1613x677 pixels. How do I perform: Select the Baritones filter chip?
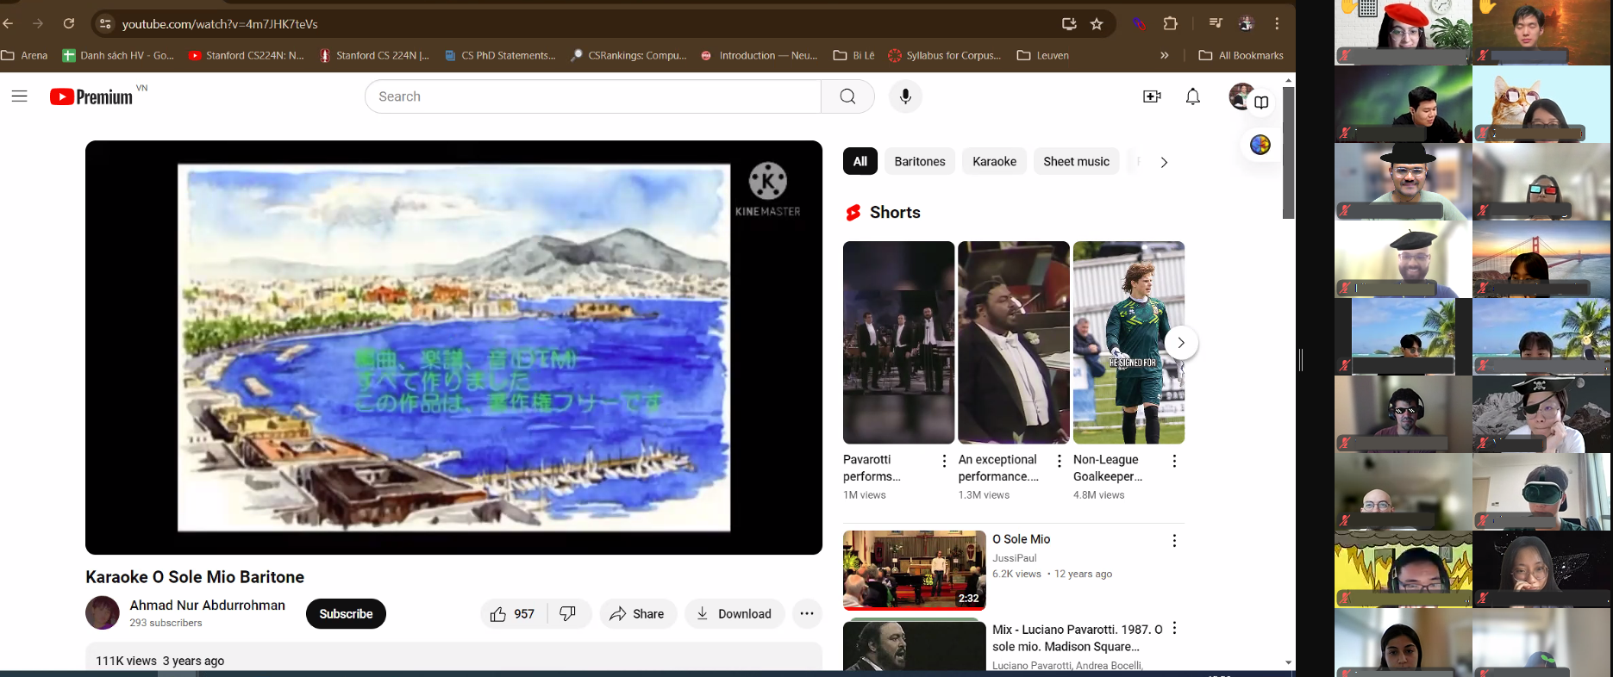[x=920, y=161]
